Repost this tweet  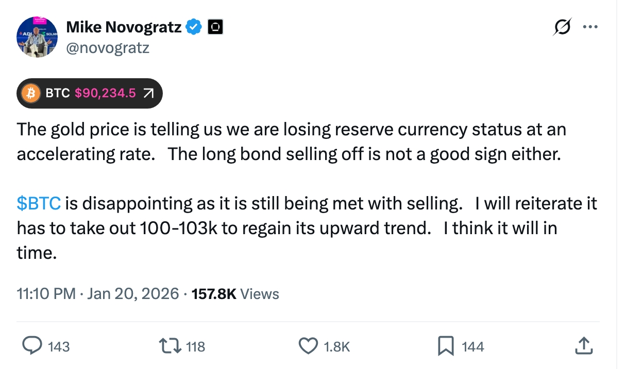coord(170,346)
